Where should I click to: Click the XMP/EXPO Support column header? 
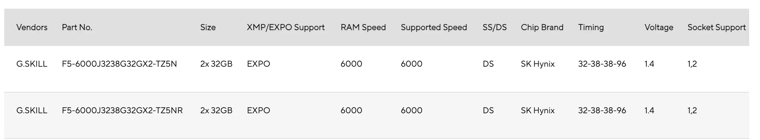tap(285, 27)
